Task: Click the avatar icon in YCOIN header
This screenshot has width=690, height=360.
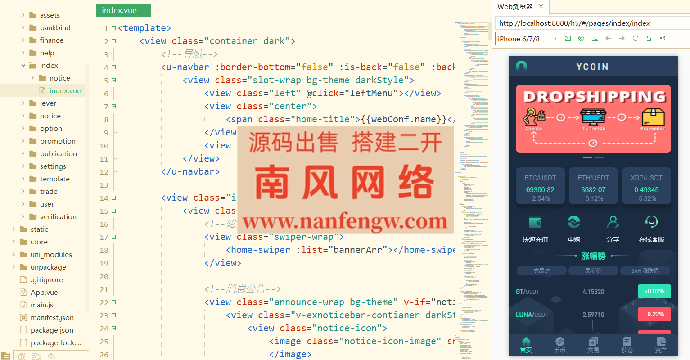Action: pos(521,67)
